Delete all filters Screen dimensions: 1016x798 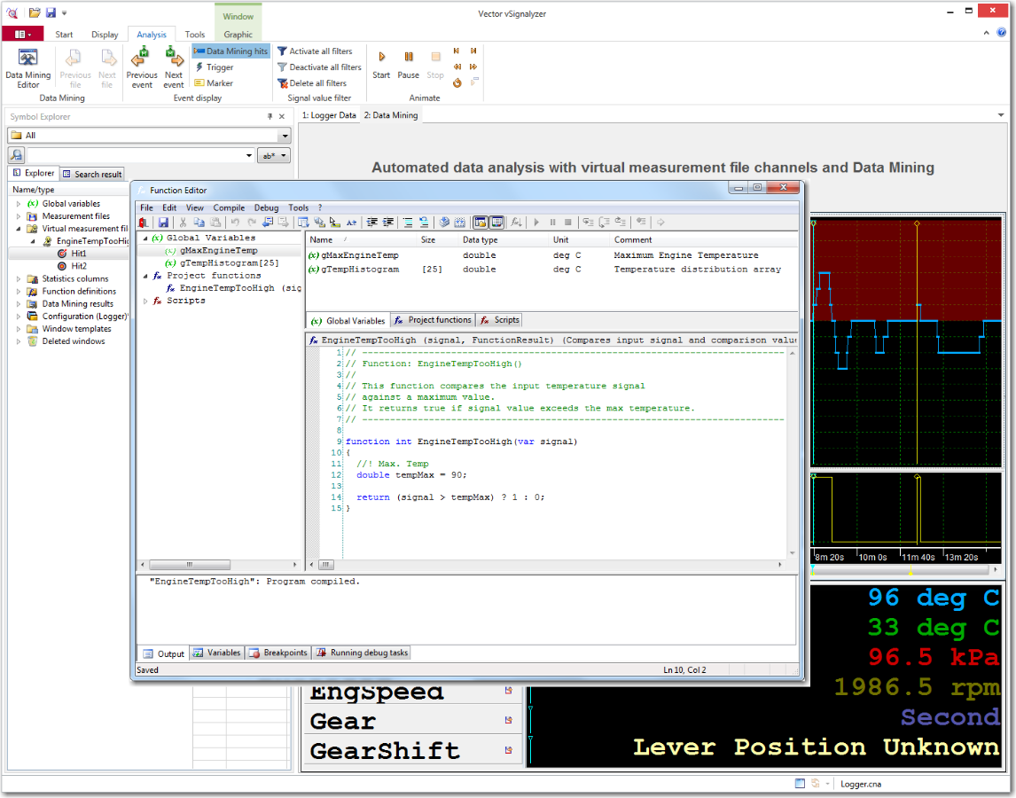pos(312,83)
